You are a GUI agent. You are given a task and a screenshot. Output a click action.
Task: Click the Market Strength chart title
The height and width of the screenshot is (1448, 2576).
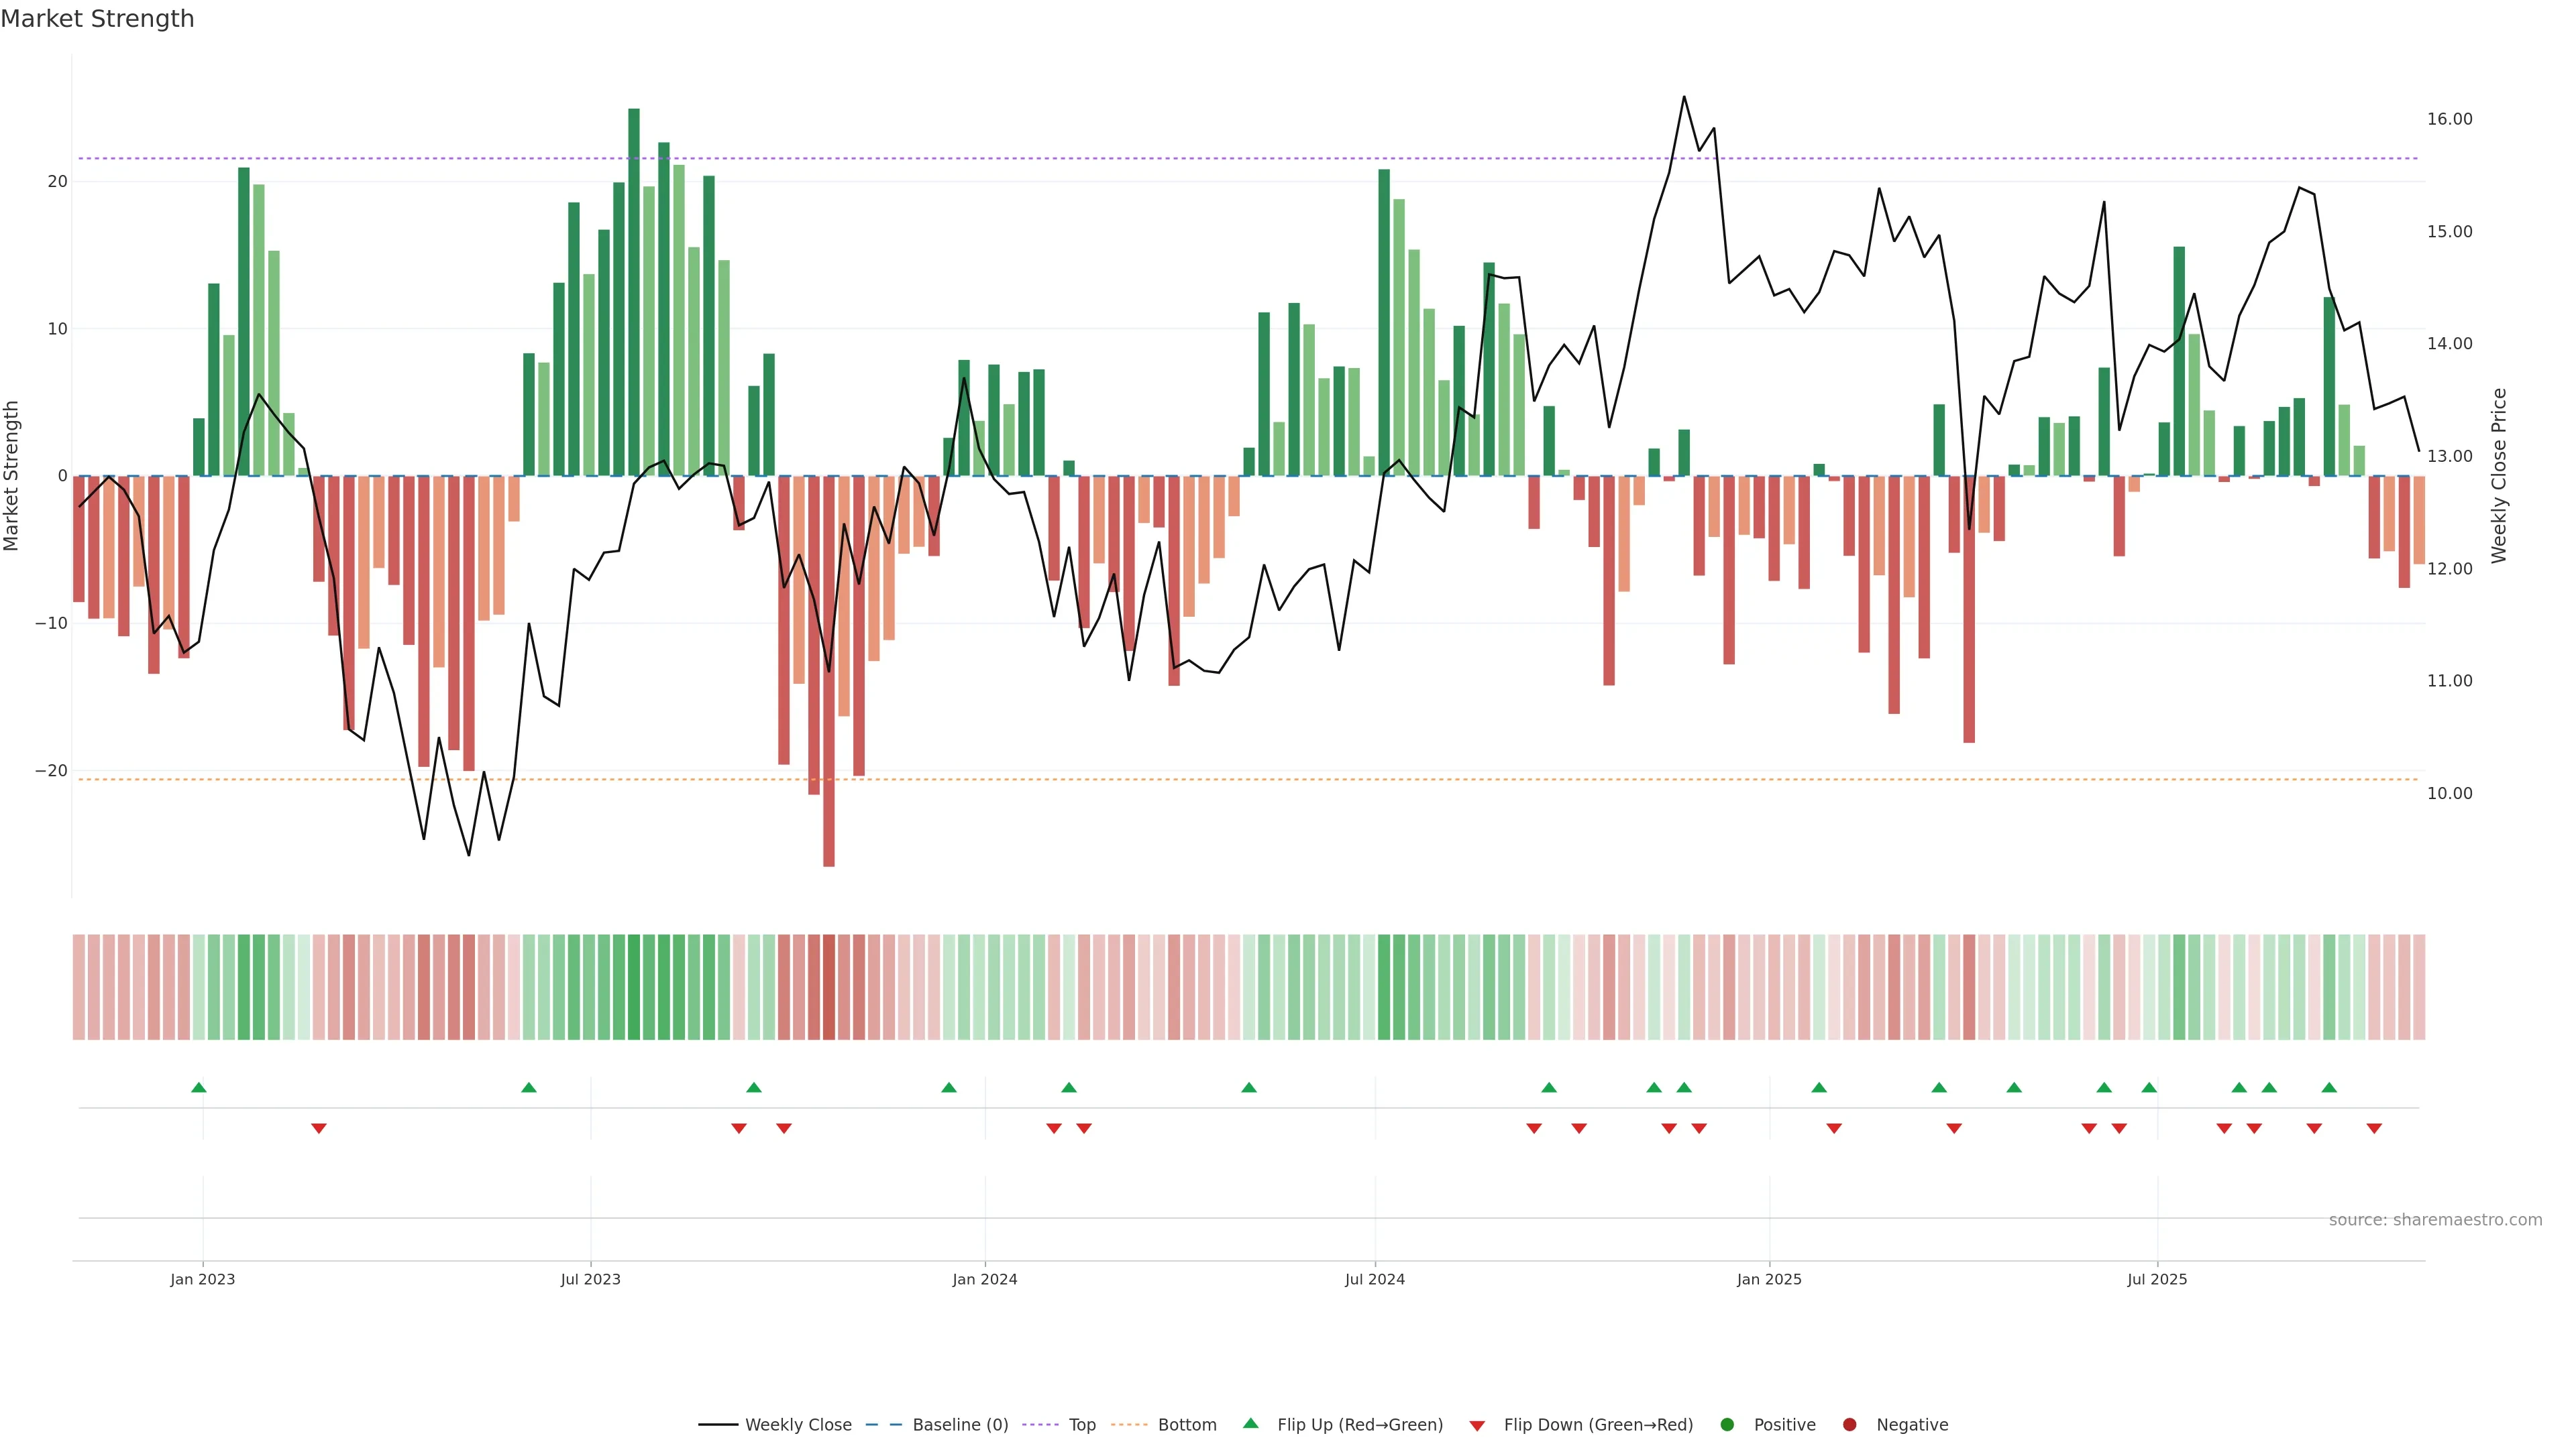(x=97, y=19)
